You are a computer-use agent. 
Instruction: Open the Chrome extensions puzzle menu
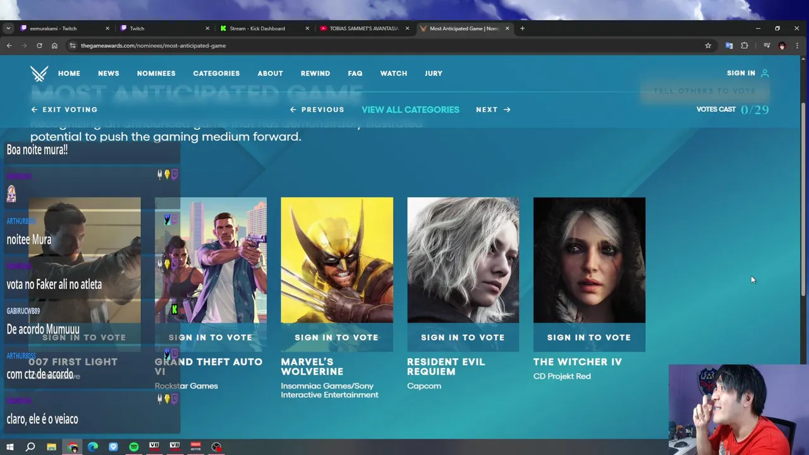click(x=745, y=45)
